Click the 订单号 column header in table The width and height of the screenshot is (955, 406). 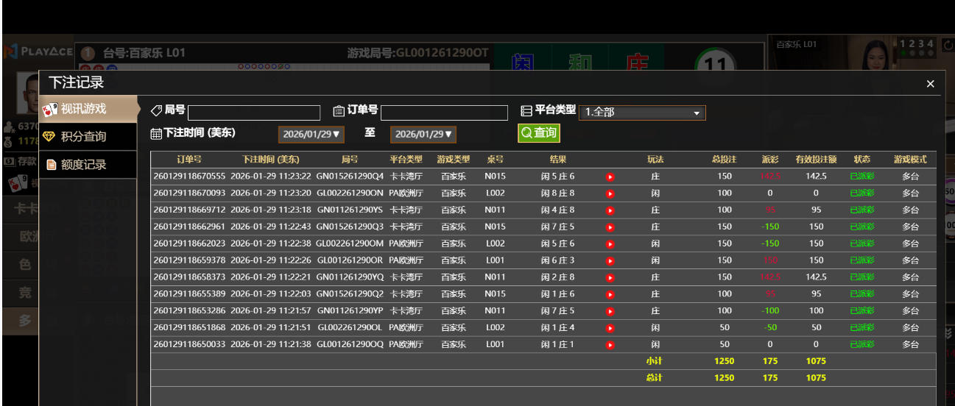189,159
